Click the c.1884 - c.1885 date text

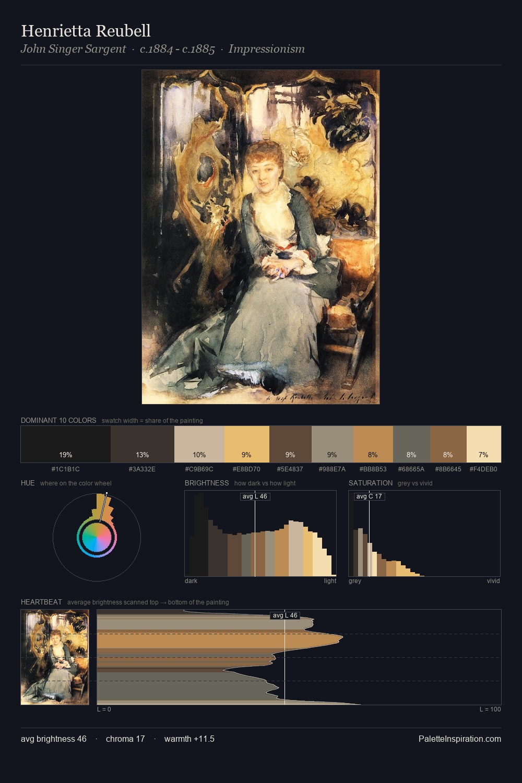tap(177, 49)
